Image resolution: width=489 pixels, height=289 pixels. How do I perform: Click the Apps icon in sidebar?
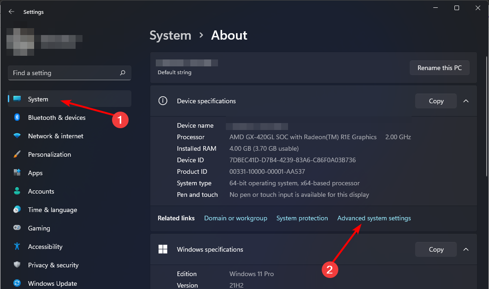coord(17,172)
